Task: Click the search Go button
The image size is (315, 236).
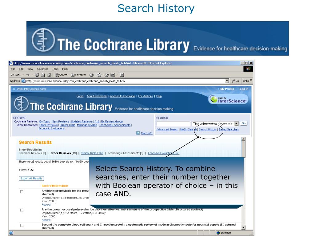Action: 244,123
